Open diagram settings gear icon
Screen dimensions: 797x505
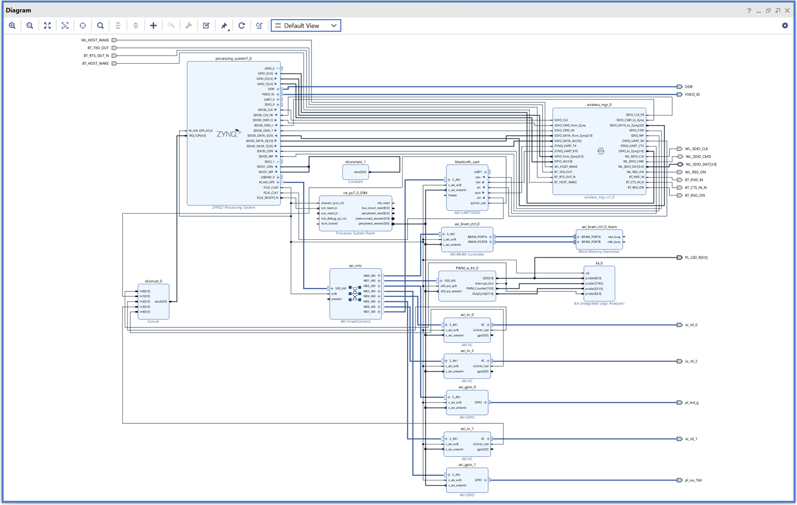785,26
